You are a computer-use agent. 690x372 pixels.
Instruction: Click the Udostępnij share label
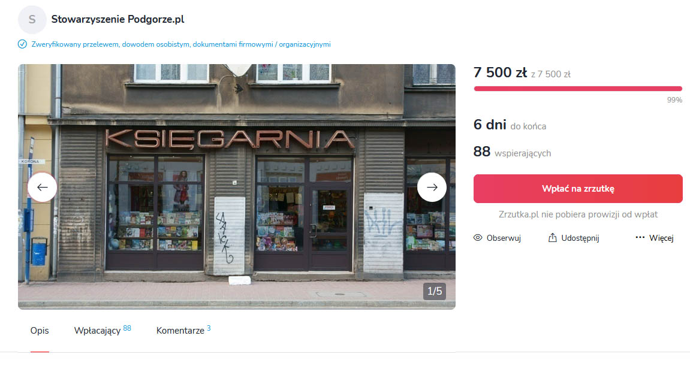580,238
